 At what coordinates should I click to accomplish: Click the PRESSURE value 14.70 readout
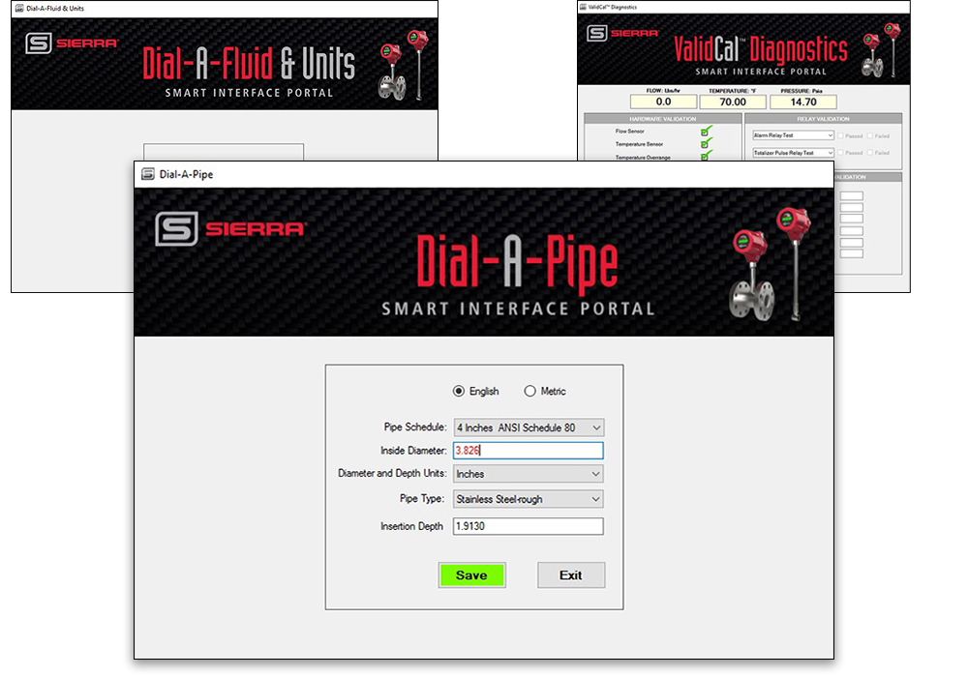coord(803,102)
